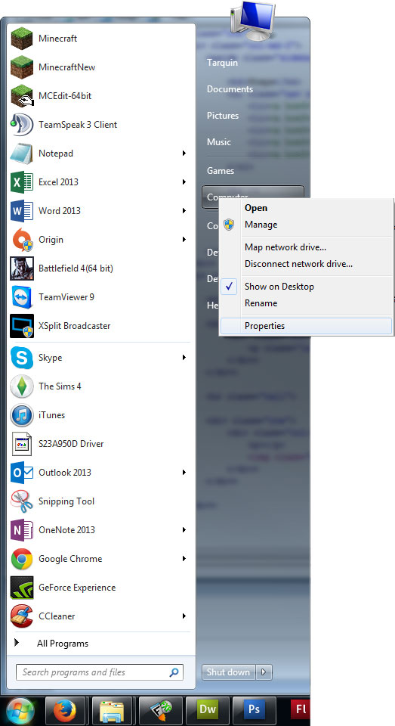Launch Outlook 2013 icon

pyautogui.click(x=22, y=472)
